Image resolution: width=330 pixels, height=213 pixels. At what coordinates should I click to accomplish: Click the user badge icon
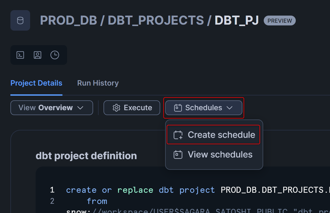click(x=38, y=55)
